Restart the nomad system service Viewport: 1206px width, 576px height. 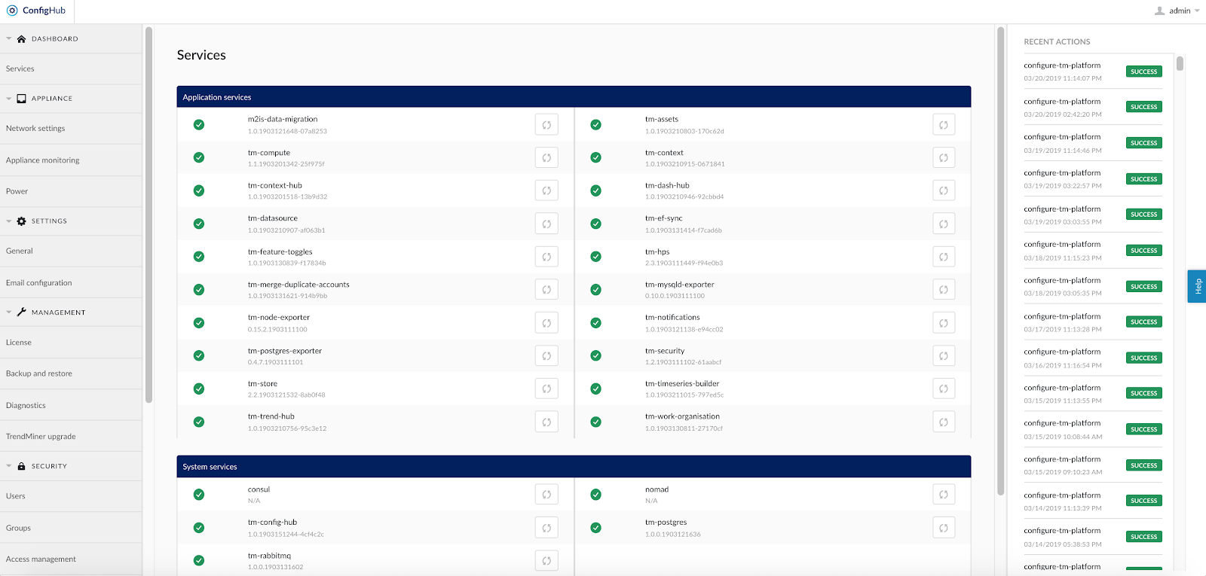coord(944,495)
